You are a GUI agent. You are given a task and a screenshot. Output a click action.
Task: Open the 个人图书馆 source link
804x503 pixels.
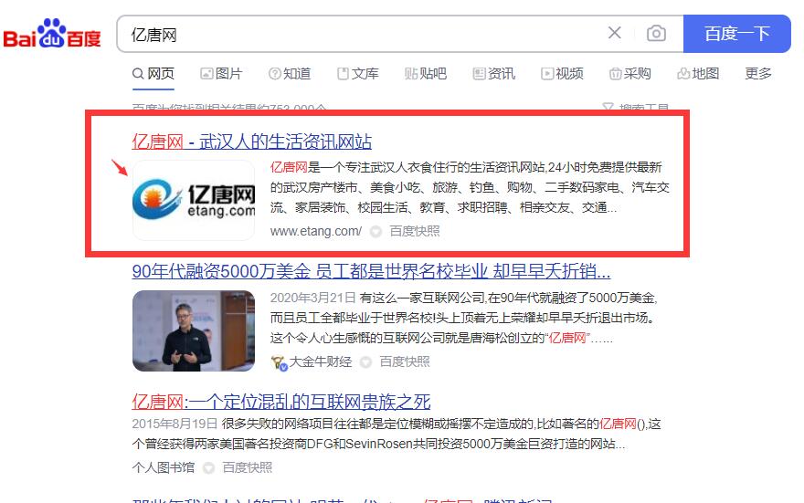(163, 467)
